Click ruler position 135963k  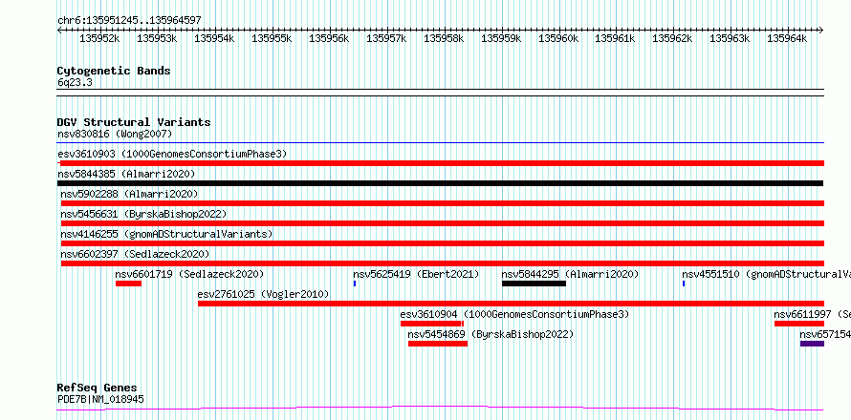click(x=731, y=38)
